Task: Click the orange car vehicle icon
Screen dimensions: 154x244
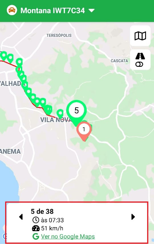Action: [x=12, y=10]
